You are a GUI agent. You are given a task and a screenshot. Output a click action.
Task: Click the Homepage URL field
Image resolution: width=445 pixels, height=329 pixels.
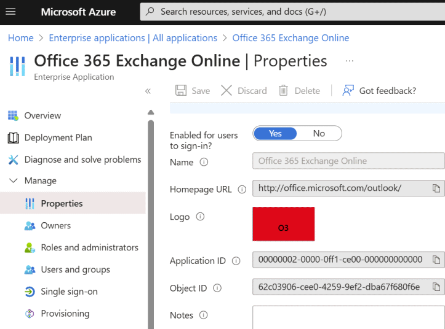(348, 188)
